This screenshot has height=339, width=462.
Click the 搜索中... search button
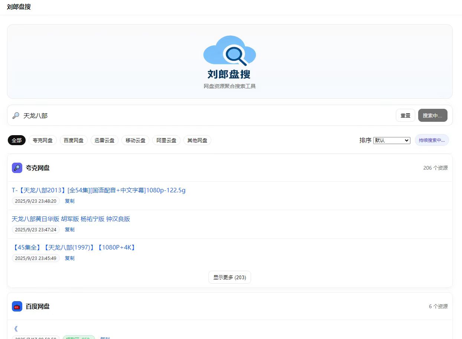pos(432,115)
